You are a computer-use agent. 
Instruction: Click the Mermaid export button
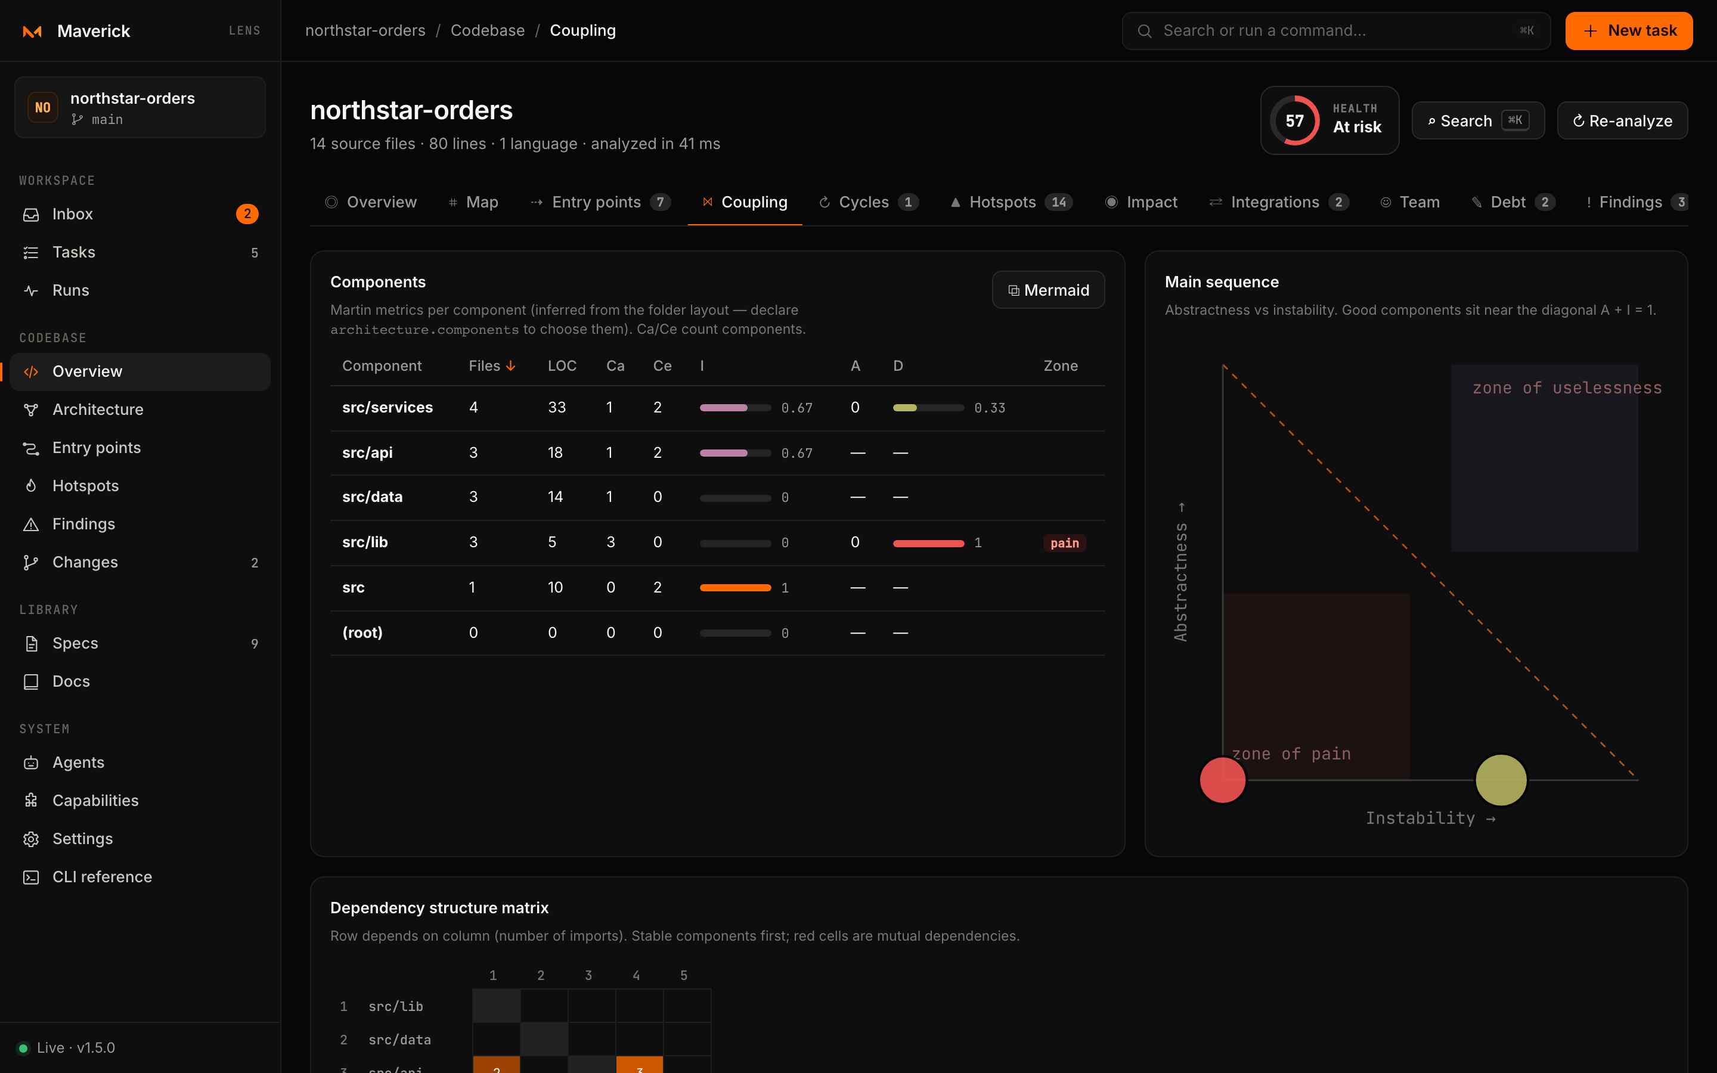click(1048, 290)
